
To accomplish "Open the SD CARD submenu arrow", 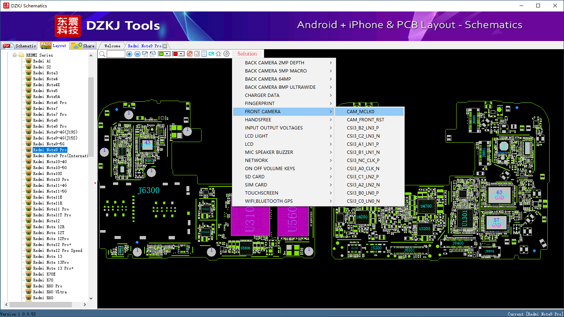I will pyautogui.click(x=331, y=177).
